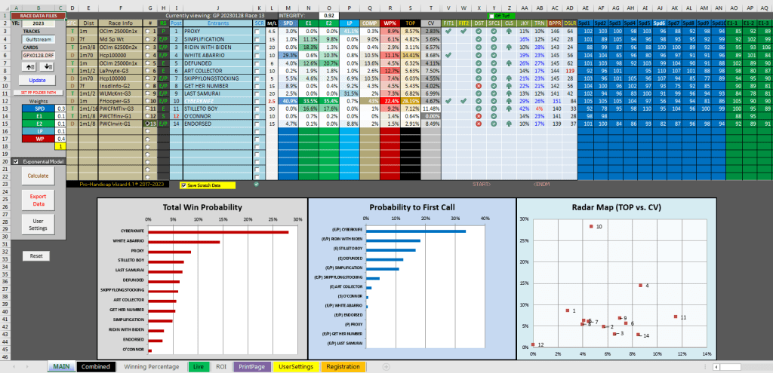Click the FIT2 checkmark icon for Cyberknife
773x373 pixels.
point(463,99)
